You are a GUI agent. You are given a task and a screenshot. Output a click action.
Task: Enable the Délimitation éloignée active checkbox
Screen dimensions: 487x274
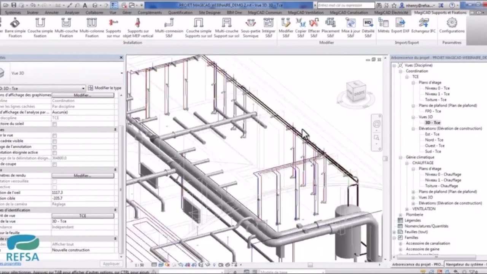point(54,153)
